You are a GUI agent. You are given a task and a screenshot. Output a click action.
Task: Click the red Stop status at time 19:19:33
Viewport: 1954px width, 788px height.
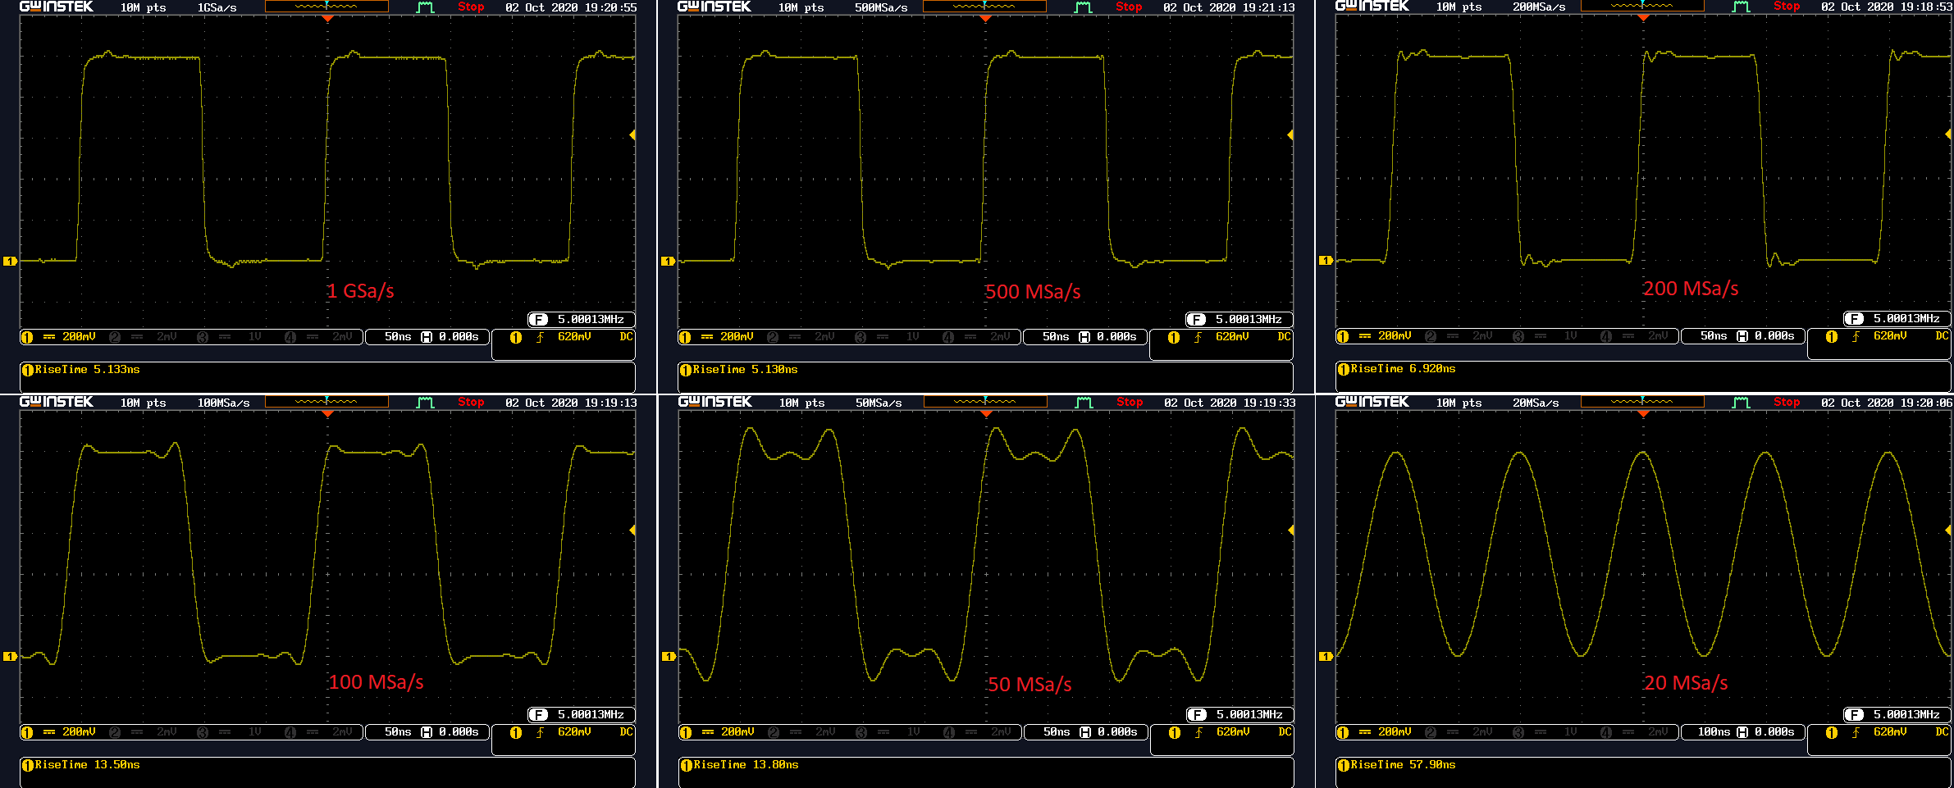pos(1130,403)
